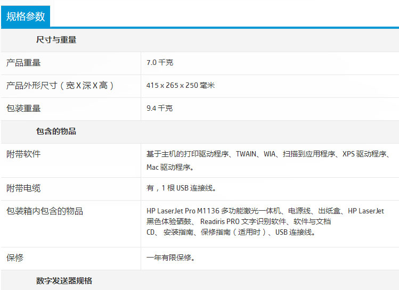Image resolution: width=399 pixels, height=290 pixels.
Task: Select the text 基于主机的打印驱动程序、TWAIN
Action: click(201, 154)
